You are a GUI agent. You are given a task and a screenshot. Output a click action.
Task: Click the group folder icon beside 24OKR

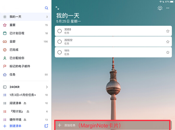coord(5,87)
